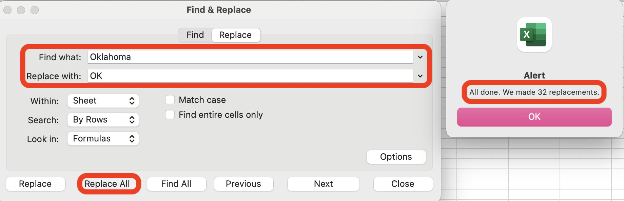The width and height of the screenshot is (624, 201).
Task: Enable the Match case checkbox
Action: (x=170, y=100)
